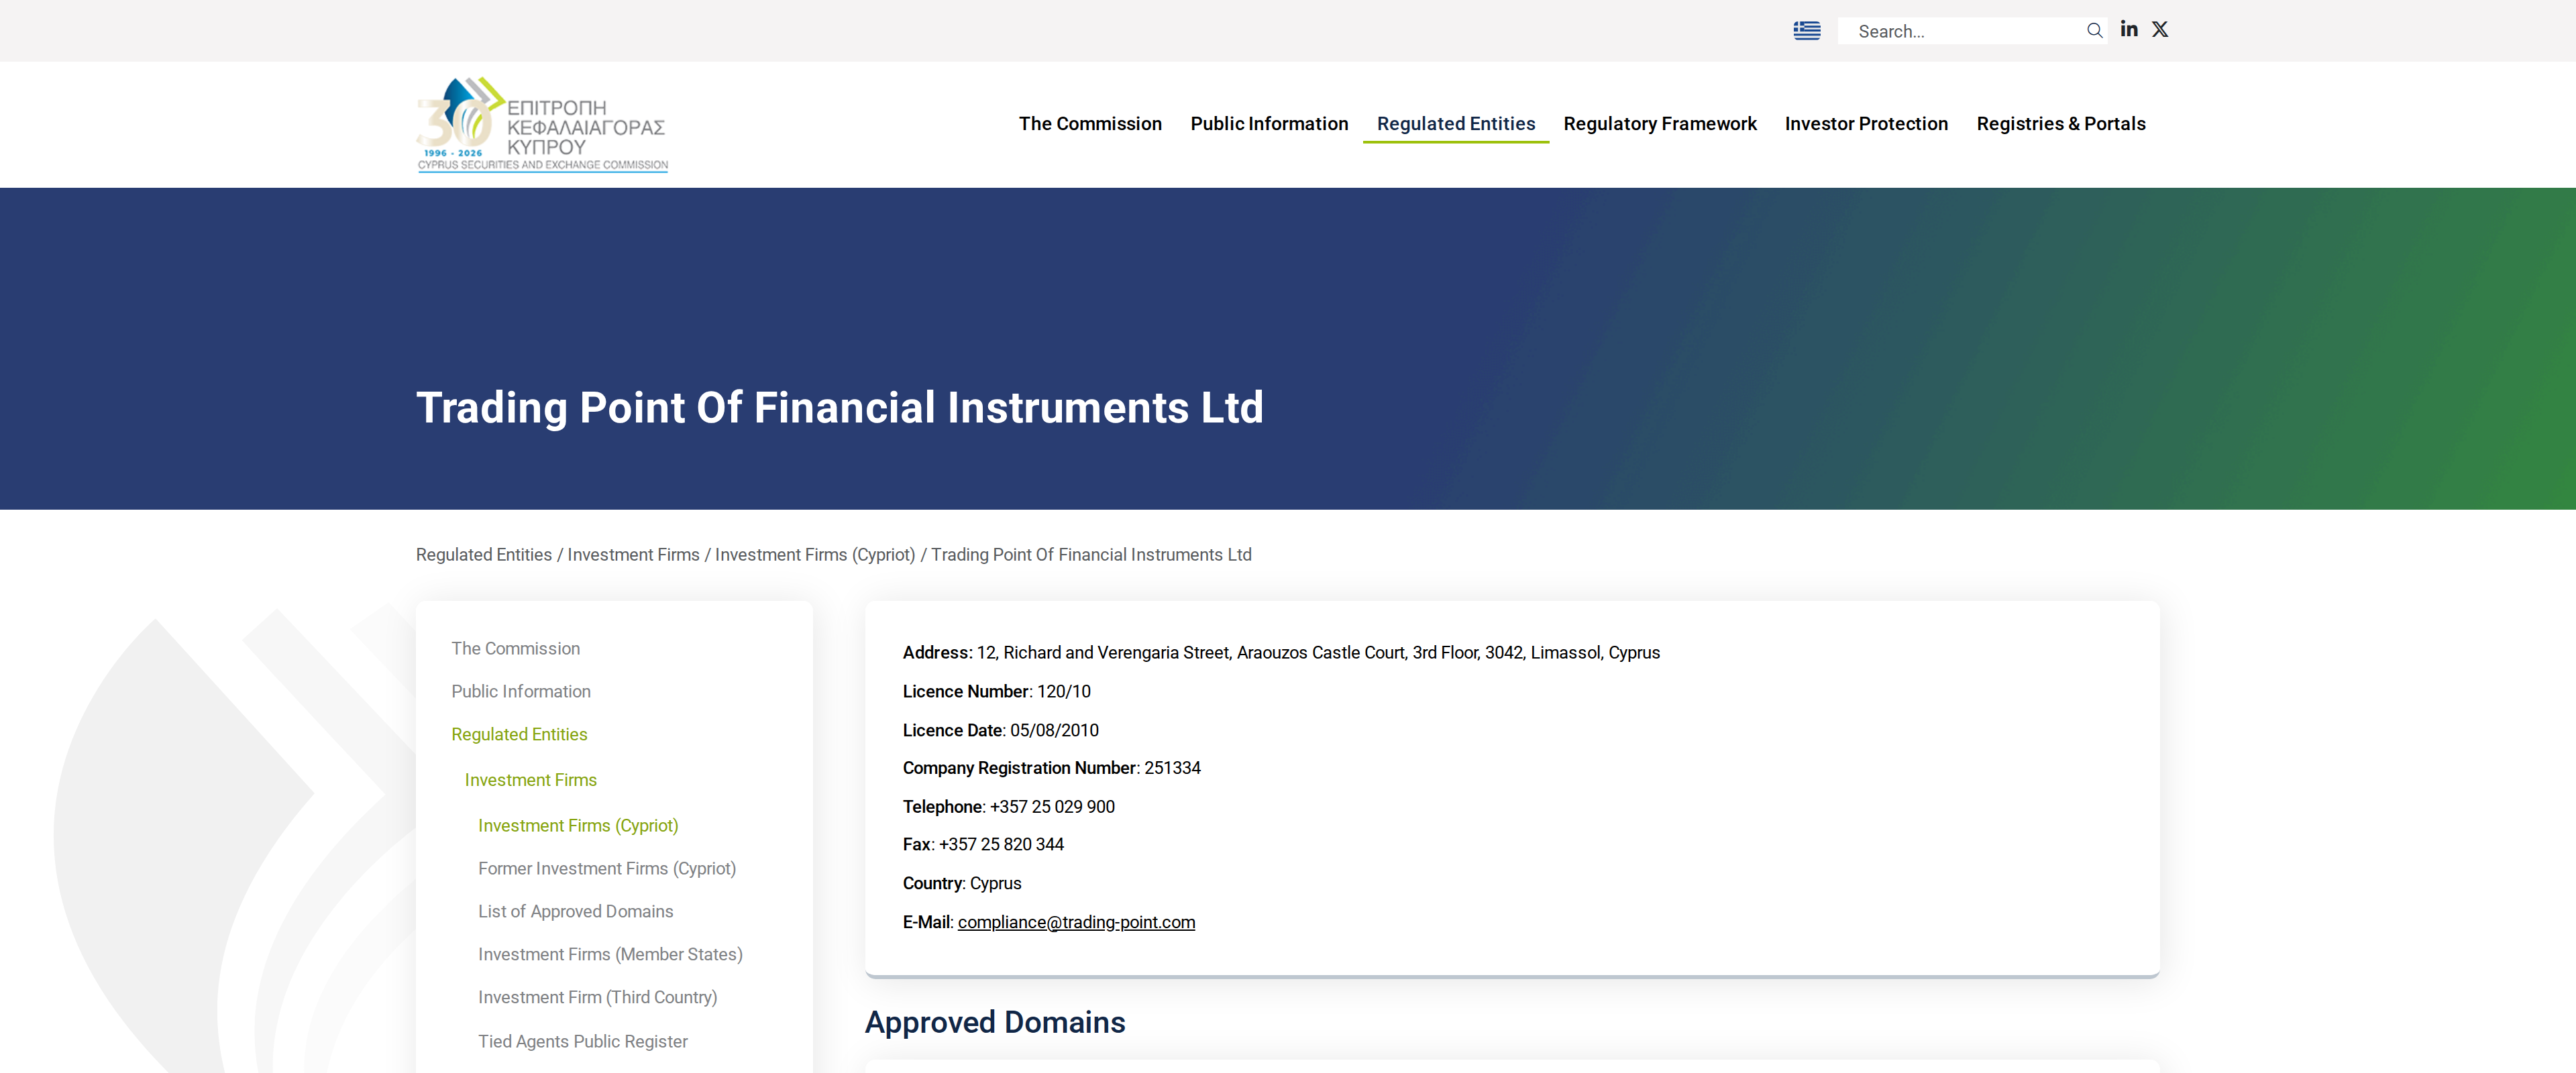The width and height of the screenshot is (2576, 1073).
Task: Open Investment Firm (Third Country) sidebar link
Action: point(597,998)
